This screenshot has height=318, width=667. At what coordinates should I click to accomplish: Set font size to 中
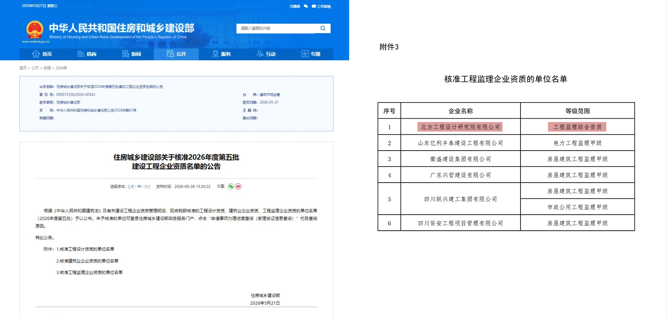pos(139,186)
